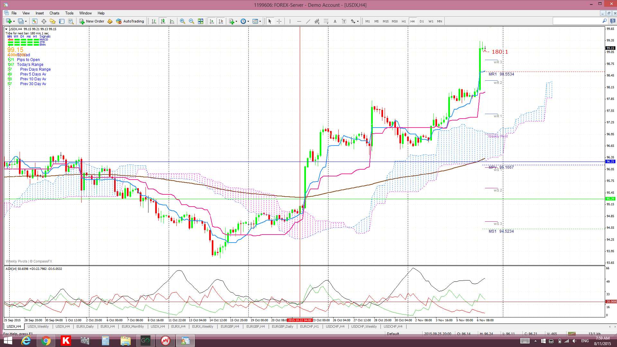Expand the Templates dropdown arrow
Image resolution: width=617 pixels, height=347 pixels.
[x=260, y=21]
